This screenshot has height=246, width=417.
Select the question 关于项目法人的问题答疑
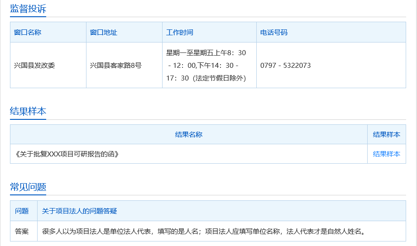pos(80,211)
